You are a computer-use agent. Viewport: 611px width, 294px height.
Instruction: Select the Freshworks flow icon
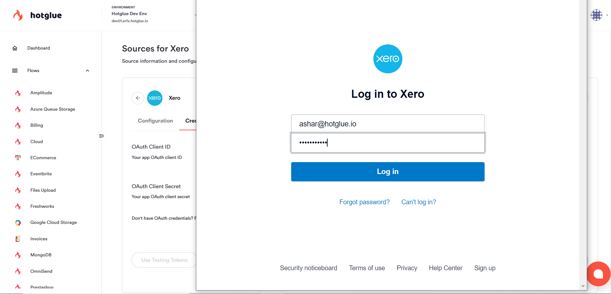18,207
